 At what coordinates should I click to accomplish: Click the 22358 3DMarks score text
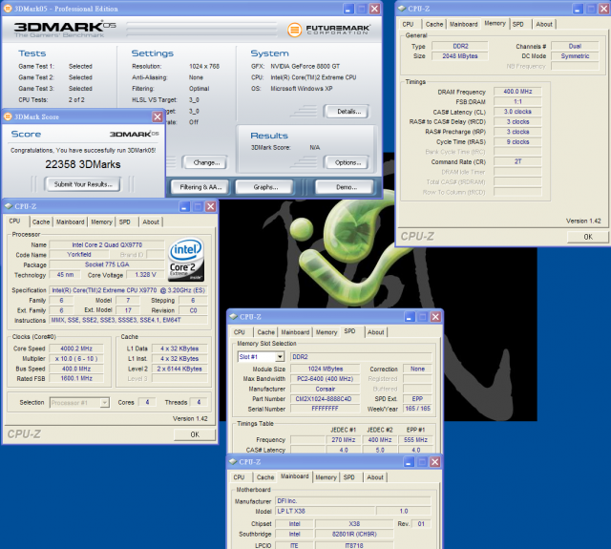83,164
